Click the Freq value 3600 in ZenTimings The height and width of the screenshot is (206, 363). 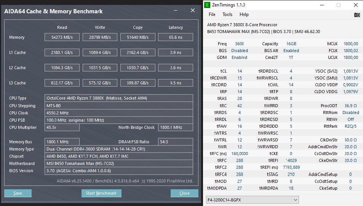click(239, 44)
